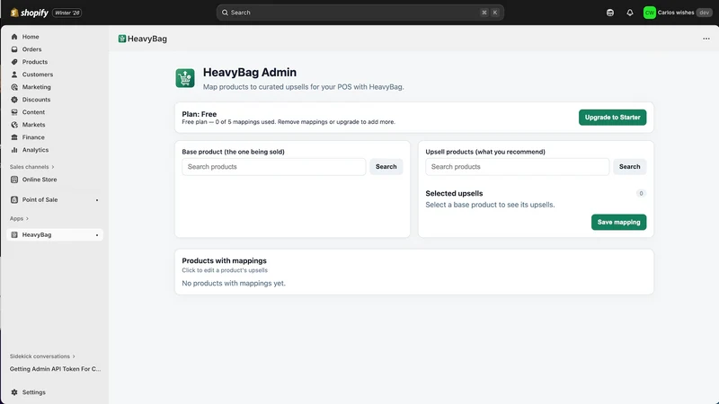The image size is (719, 404).
Task: Expand Sidekick conversations section
Action: (42, 356)
